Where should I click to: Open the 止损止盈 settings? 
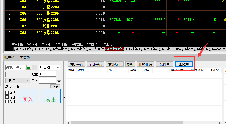click(x=145, y=64)
